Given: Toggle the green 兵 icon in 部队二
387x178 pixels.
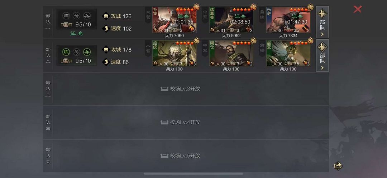Looking at the screenshot, I should (87, 52).
